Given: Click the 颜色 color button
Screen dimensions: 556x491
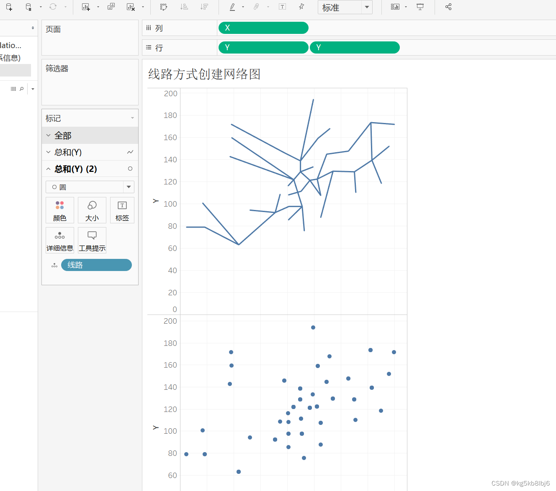Looking at the screenshot, I should 60,210.
